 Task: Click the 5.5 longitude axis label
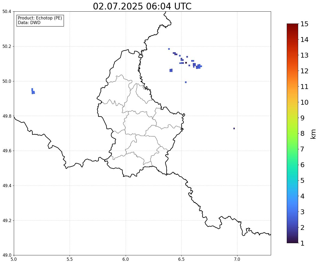[x=70, y=259]
